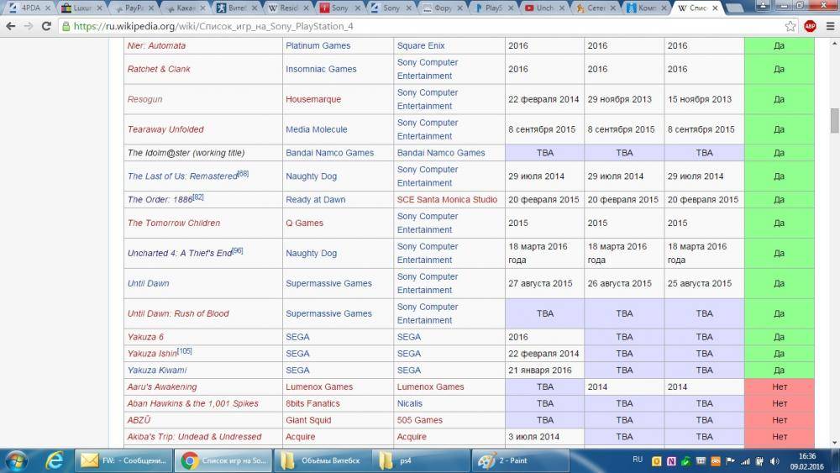Launch Internet Explorer from the taskbar

click(55, 460)
